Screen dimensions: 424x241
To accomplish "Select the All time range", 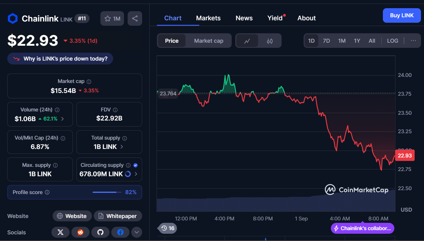I will coord(372,41).
